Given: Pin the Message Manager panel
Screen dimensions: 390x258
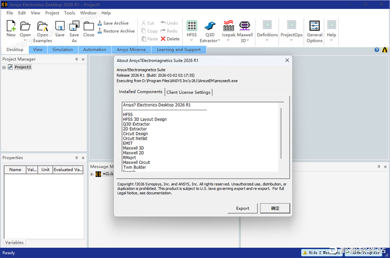Looking at the screenshot, I should pyautogui.click(x=379, y=166).
